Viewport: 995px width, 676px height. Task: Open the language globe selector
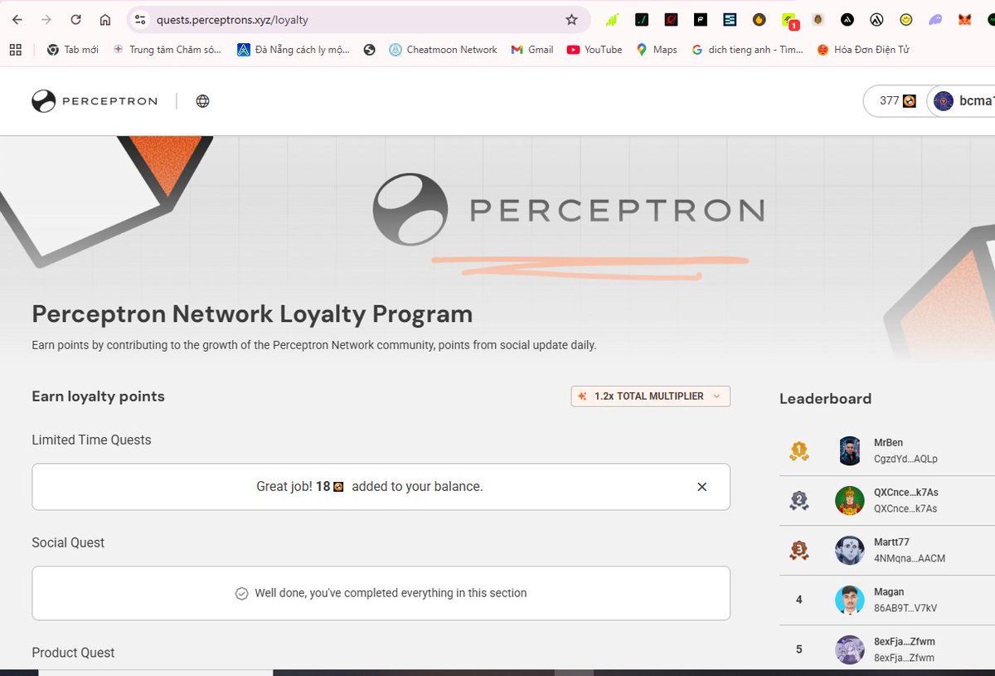(202, 101)
